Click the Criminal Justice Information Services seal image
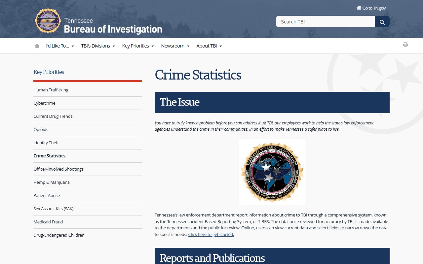The image size is (423, 264). 272,172
